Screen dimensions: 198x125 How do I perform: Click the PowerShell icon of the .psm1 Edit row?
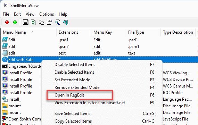coord(5,46)
